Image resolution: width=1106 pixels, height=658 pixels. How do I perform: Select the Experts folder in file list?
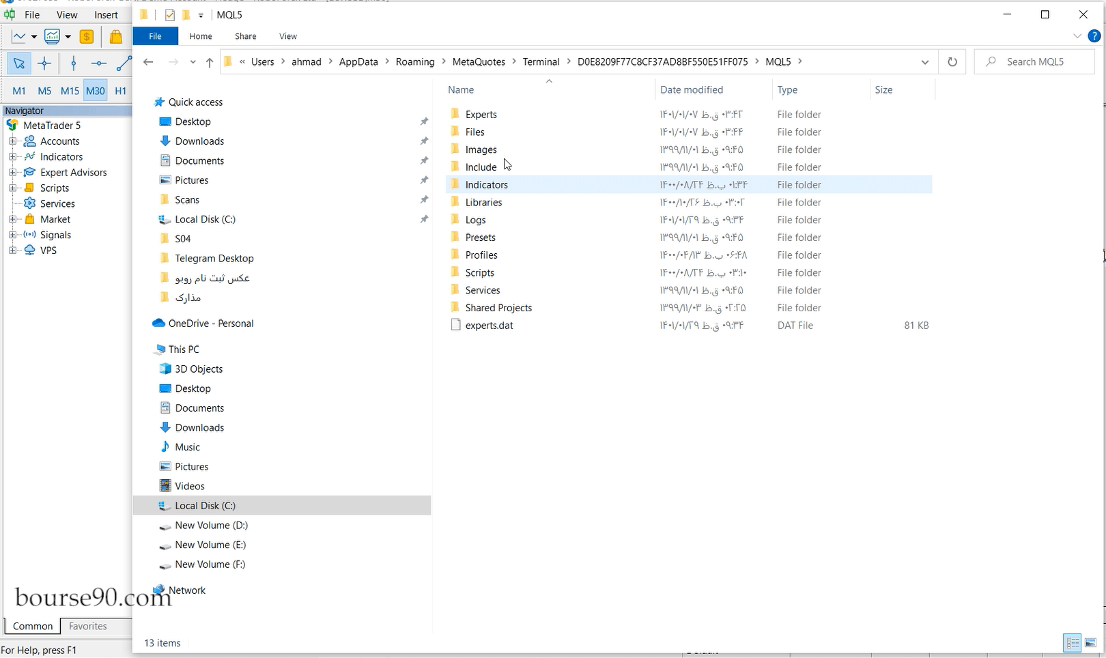tap(481, 115)
